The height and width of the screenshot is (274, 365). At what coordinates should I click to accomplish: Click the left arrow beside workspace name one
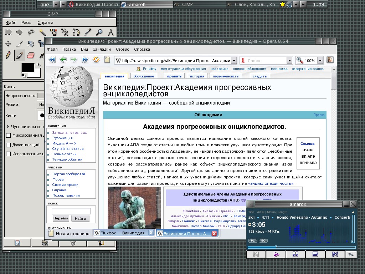point(56,4)
